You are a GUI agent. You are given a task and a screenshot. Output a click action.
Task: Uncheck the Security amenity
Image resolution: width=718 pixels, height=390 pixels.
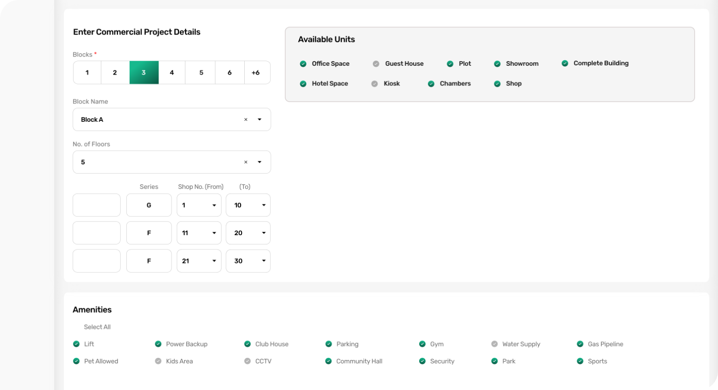422,362
